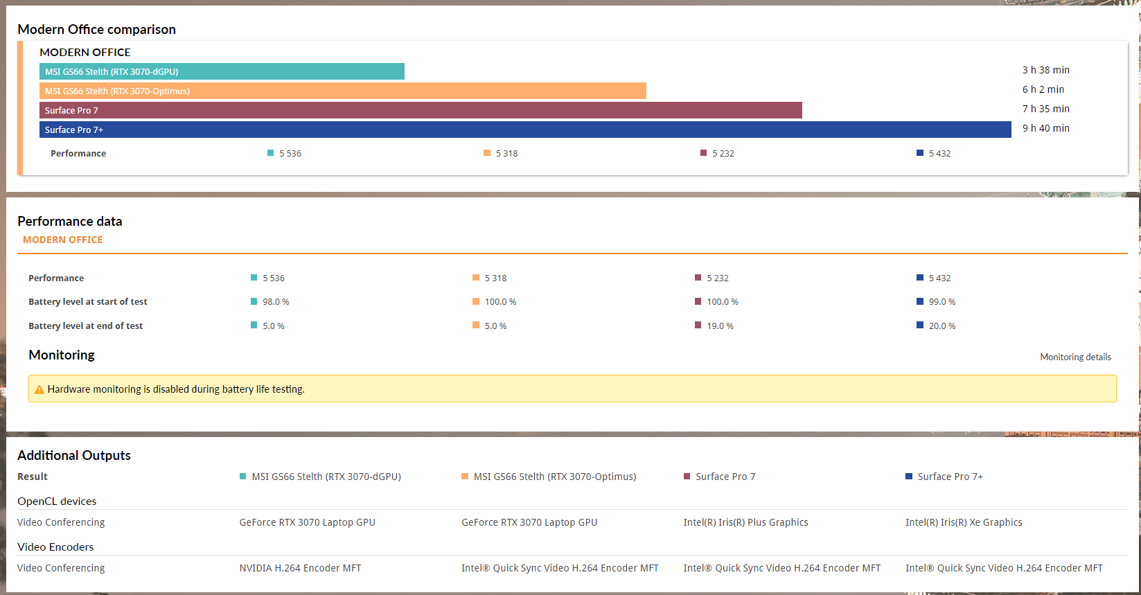Click the 'Additional Outputs' heading

(x=74, y=455)
